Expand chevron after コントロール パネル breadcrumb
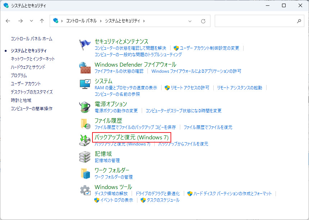 pyautogui.click(x=101, y=21)
